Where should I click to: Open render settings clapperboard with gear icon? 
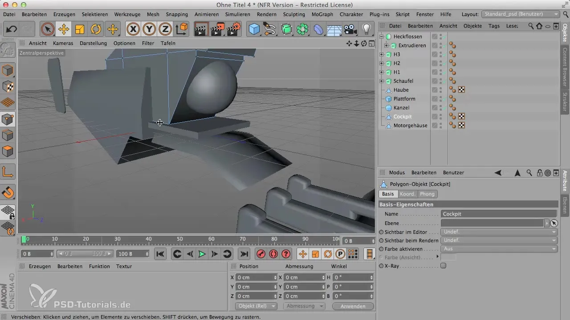pyautogui.click(x=234, y=30)
